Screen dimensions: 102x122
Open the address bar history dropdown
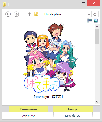(x=89, y=14)
